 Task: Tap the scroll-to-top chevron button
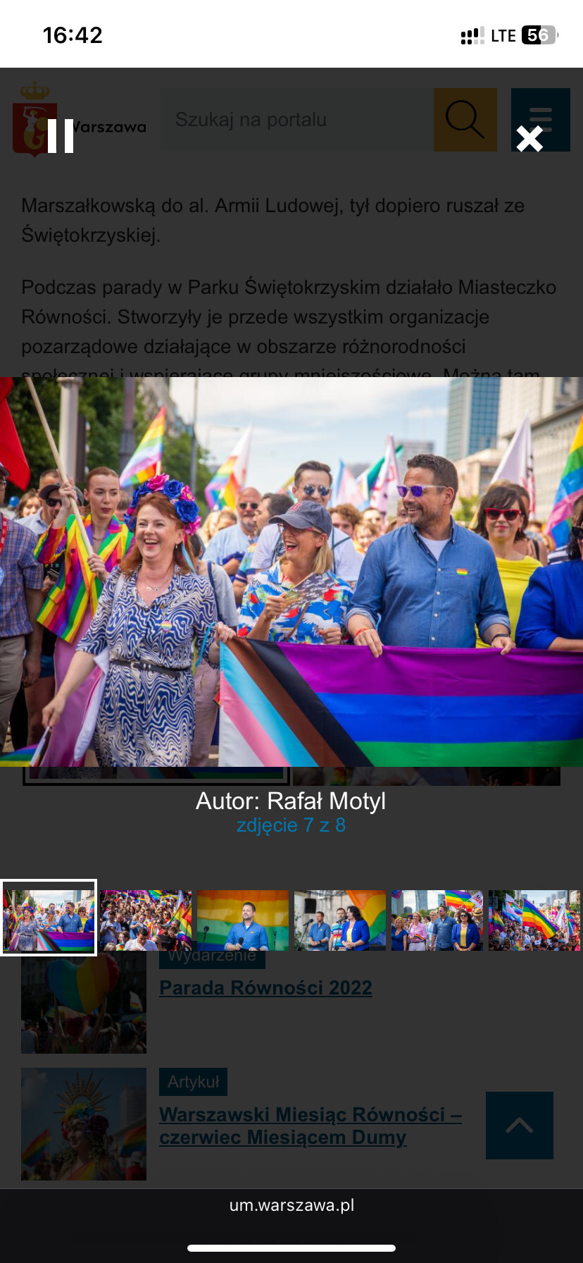[x=519, y=1125]
